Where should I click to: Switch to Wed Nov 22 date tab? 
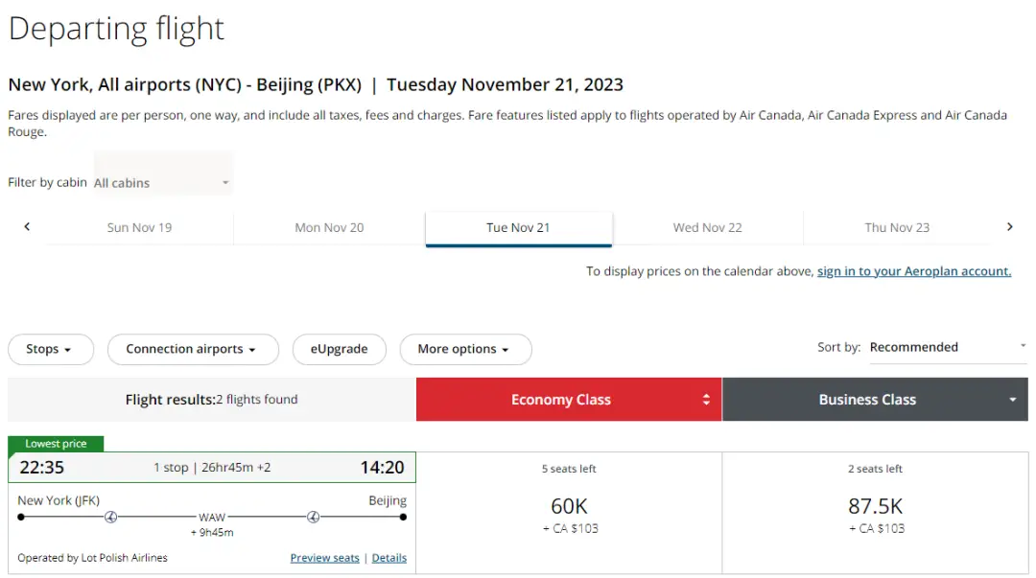(707, 228)
